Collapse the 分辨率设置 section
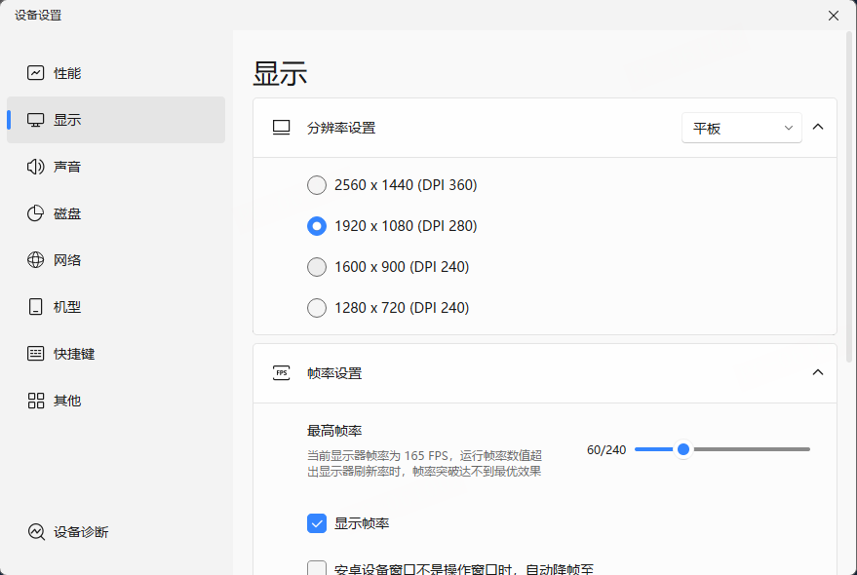Image resolution: width=857 pixels, height=575 pixels. (x=817, y=127)
